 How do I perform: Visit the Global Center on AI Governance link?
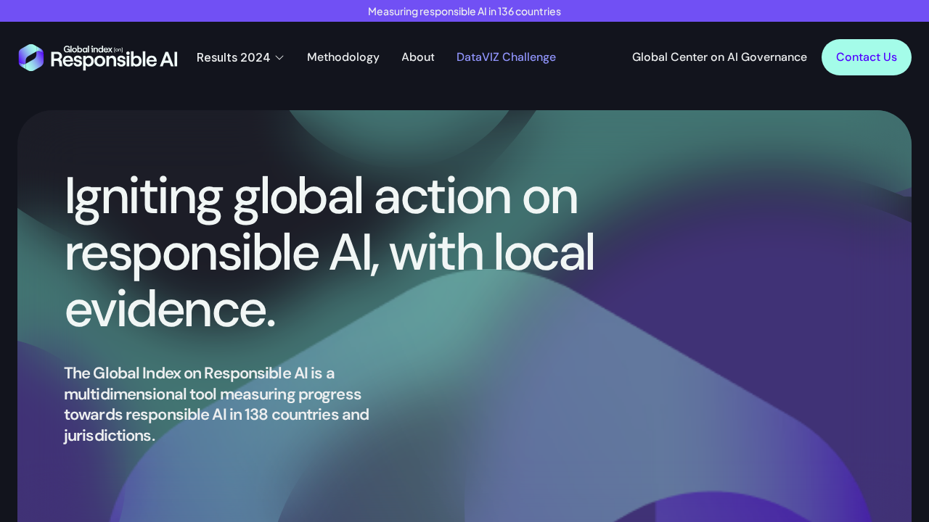(x=719, y=56)
